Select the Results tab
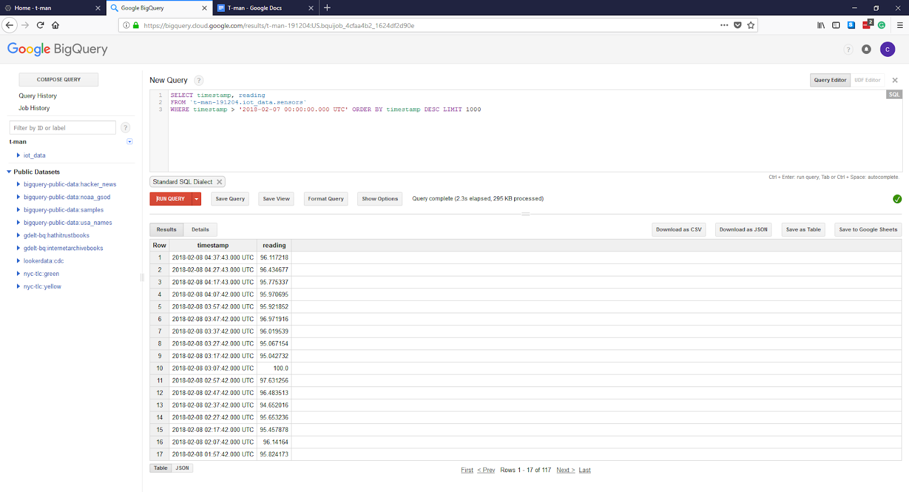This screenshot has width=909, height=492. click(166, 230)
